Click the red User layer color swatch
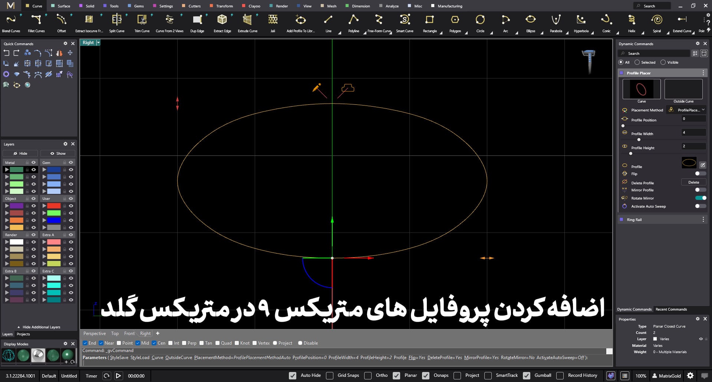This screenshot has height=382, width=712. 54,206
